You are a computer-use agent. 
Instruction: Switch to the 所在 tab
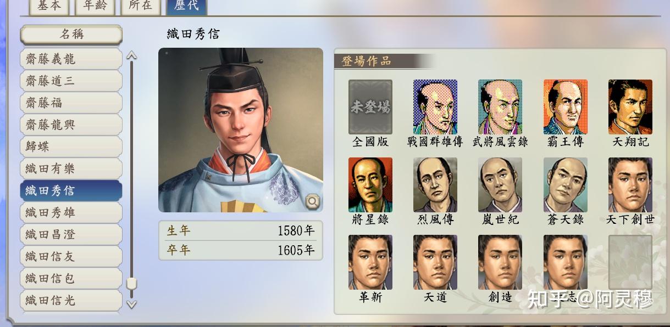[x=141, y=6]
